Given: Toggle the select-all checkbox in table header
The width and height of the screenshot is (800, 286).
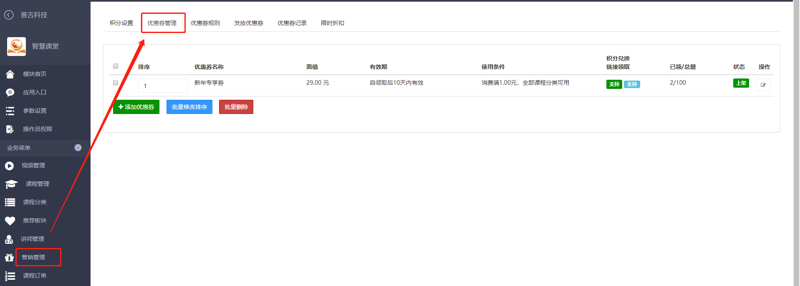Looking at the screenshot, I should (116, 66).
